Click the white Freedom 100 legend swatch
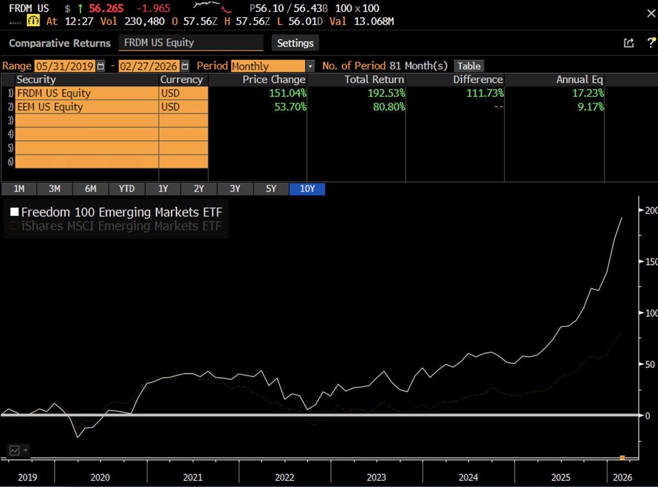This screenshot has width=658, height=487. click(x=14, y=212)
